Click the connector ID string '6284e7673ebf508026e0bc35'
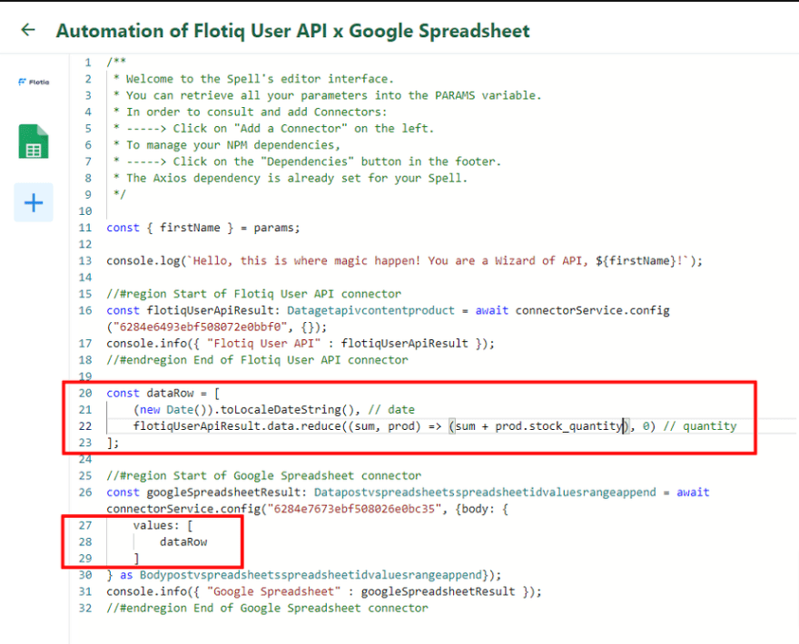 pyautogui.click(x=355, y=509)
